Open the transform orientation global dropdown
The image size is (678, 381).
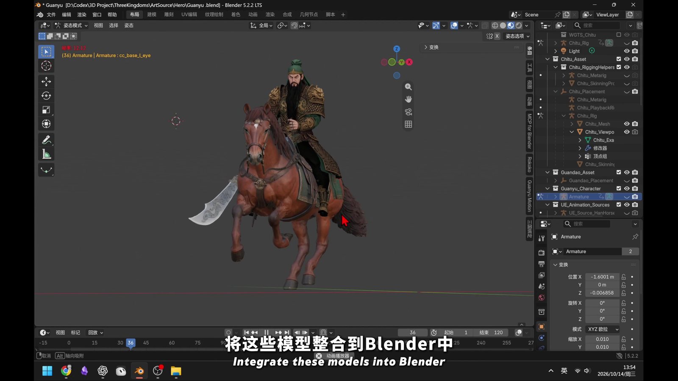[261, 25]
